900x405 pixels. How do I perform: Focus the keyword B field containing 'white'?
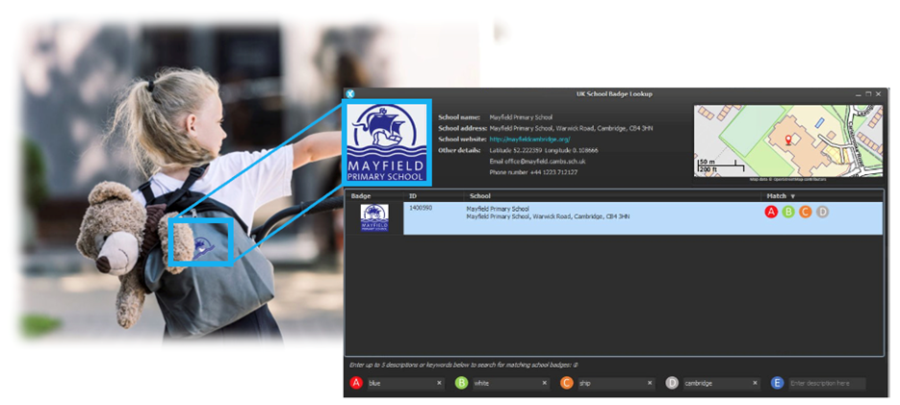tap(511, 383)
